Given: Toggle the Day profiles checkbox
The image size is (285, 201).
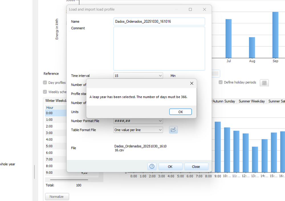Looking at the screenshot, I should [x=45, y=83].
